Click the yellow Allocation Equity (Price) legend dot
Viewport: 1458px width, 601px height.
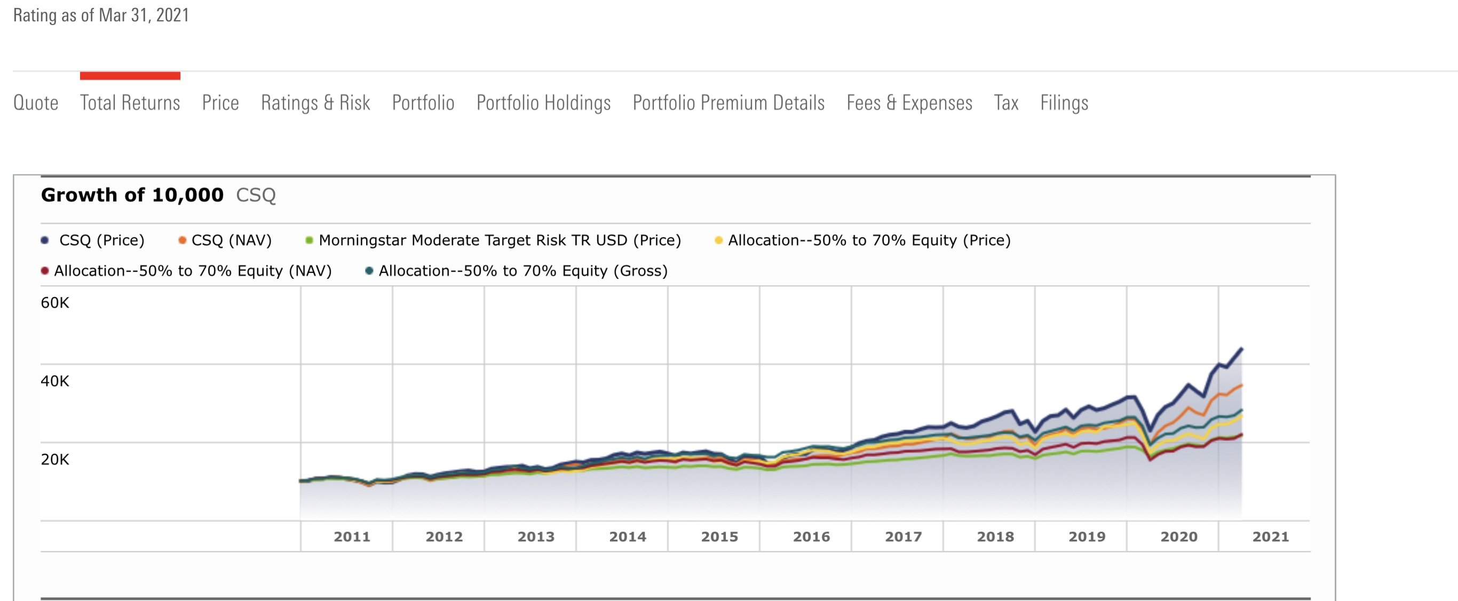click(718, 241)
